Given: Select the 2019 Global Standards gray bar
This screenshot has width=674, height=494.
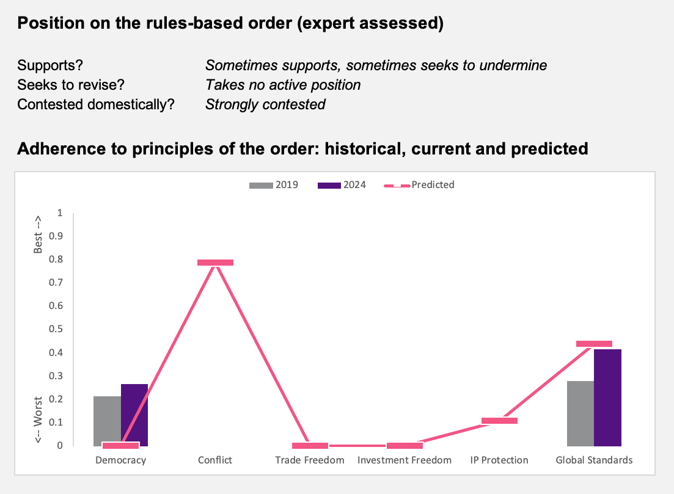Looking at the screenshot, I should click(581, 413).
